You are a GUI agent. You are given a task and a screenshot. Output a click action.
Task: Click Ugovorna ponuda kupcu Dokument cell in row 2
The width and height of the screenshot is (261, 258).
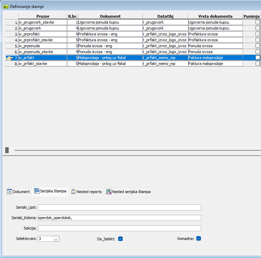click(x=110, y=28)
